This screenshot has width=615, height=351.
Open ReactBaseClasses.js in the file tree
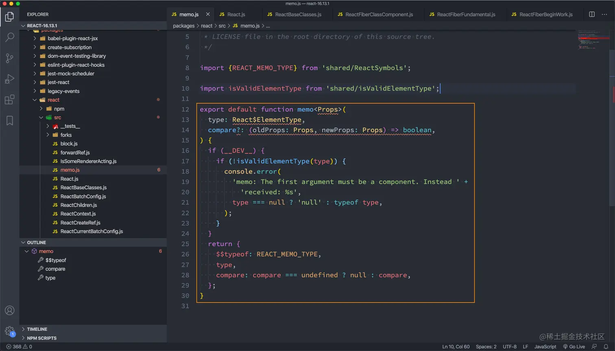pos(93,187)
